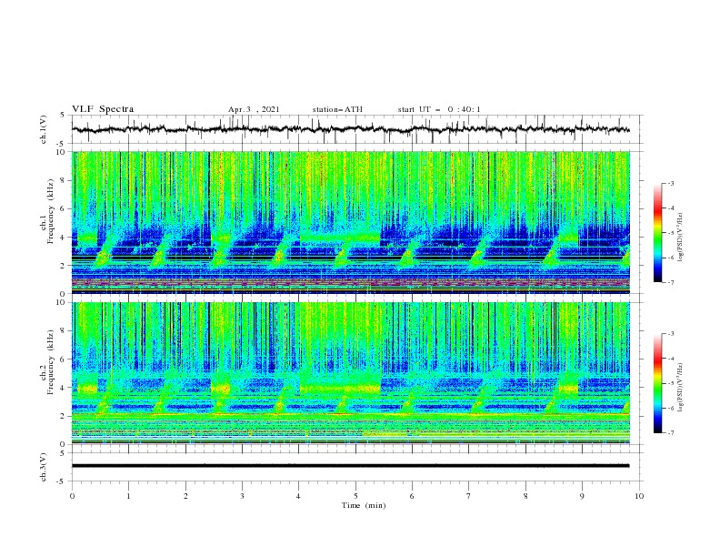
Task: Click the "6" tick on the time axis
Action: tap(412, 496)
